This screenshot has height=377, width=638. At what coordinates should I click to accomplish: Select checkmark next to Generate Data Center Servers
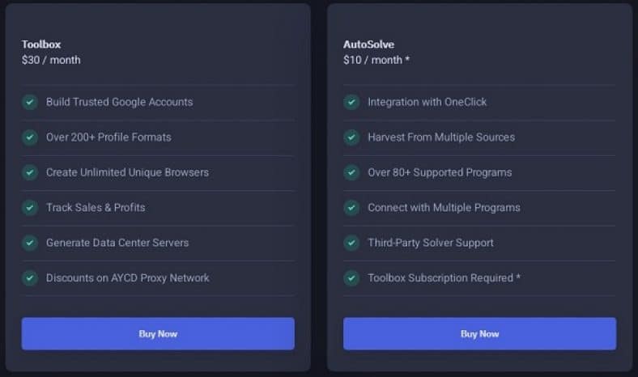(x=30, y=243)
